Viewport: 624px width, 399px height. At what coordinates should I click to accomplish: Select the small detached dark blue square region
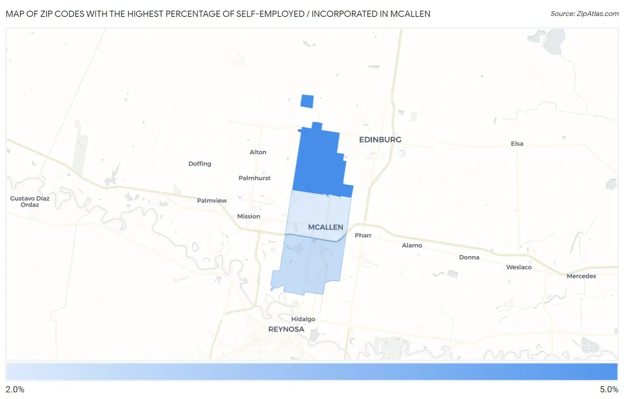(x=307, y=101)
